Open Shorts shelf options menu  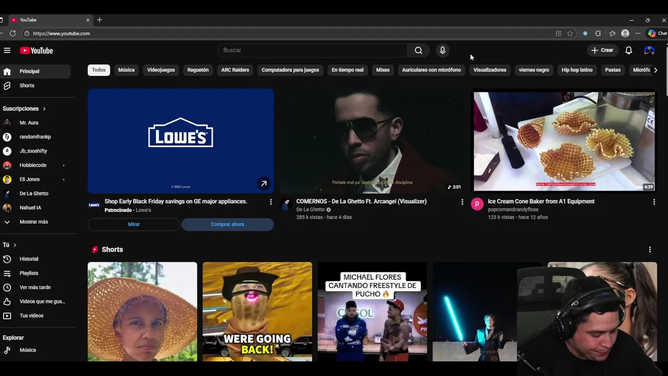click(x=650, y=250)
